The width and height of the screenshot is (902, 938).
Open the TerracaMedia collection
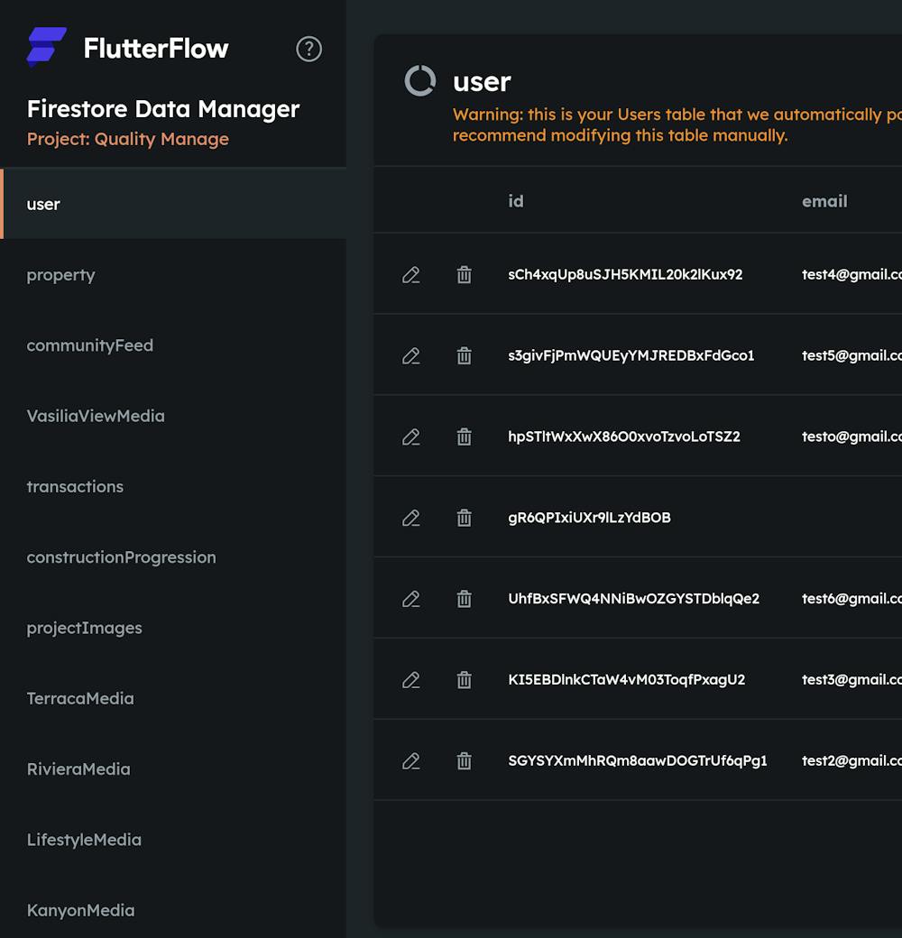[x=173, y=698]
